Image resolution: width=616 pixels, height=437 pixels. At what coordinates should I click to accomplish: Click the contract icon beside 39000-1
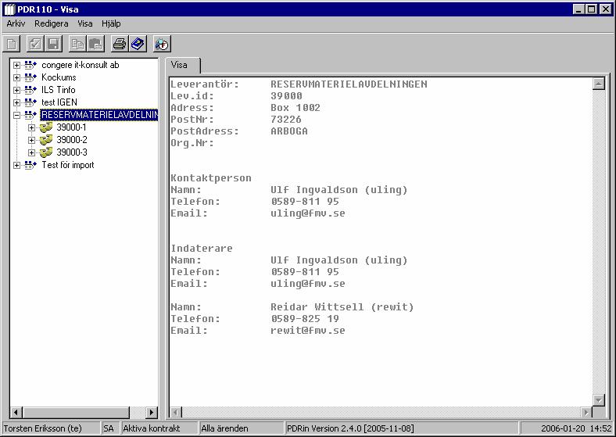point(46,127)
